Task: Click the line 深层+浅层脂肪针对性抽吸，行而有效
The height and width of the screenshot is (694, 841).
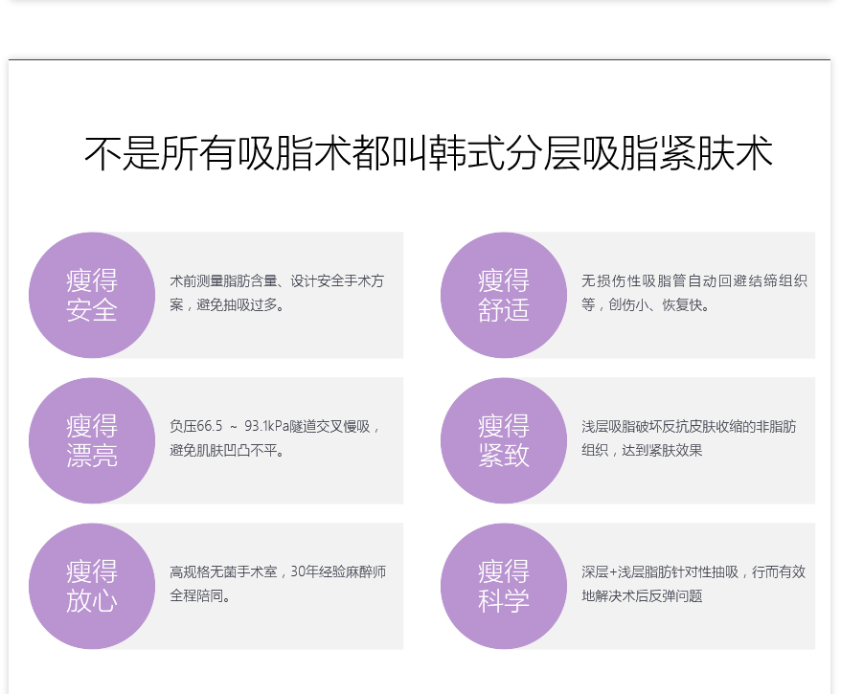Action: click(693, 572)
